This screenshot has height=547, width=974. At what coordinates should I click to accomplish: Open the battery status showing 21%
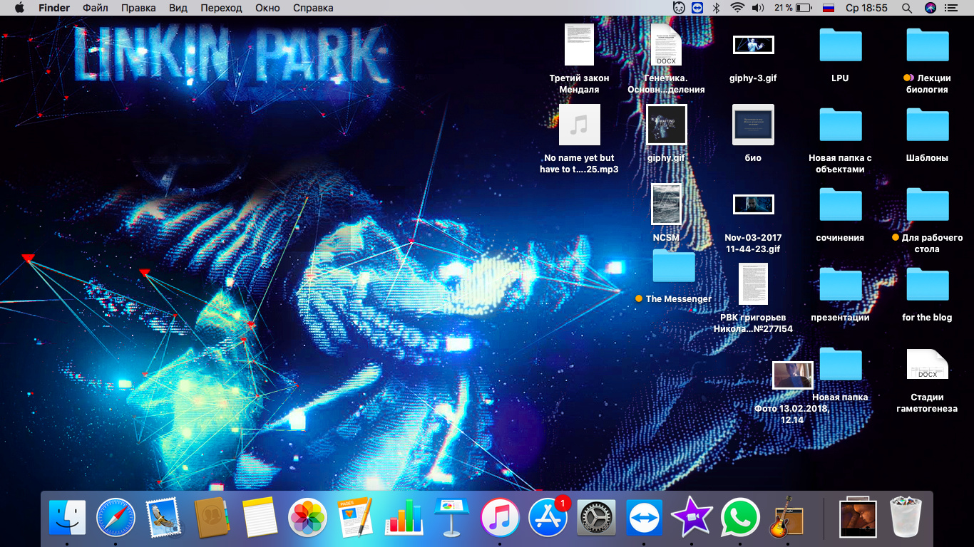[794, 8]
